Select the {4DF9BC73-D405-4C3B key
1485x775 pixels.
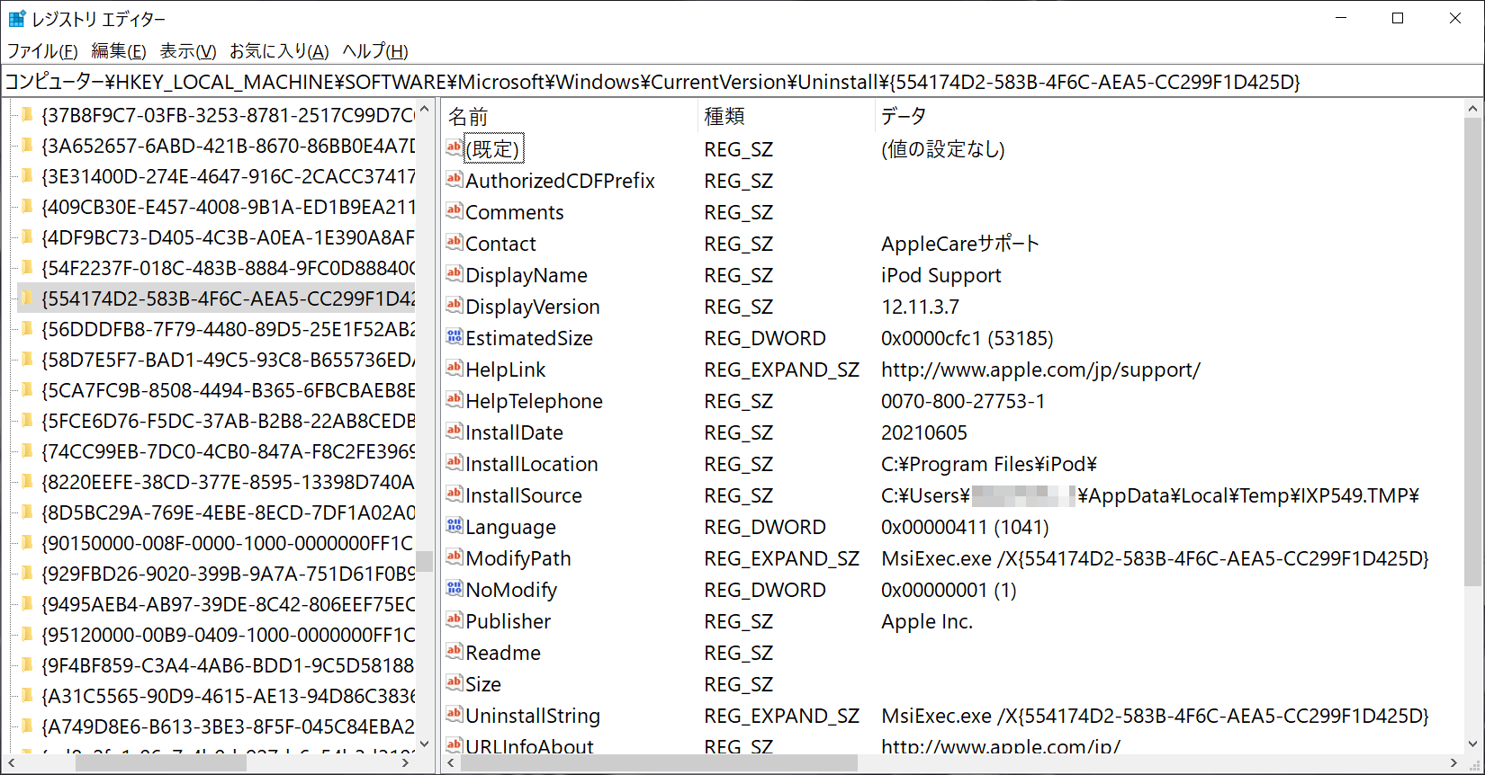click(229, 237)
